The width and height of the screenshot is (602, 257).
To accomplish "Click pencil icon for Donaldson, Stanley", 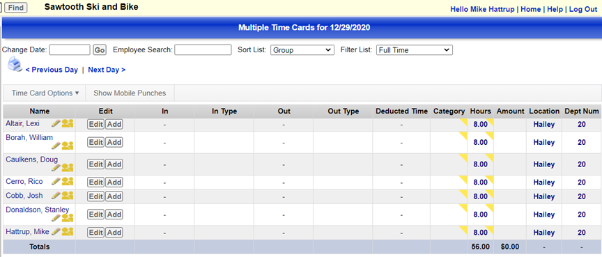I will 56,217.
